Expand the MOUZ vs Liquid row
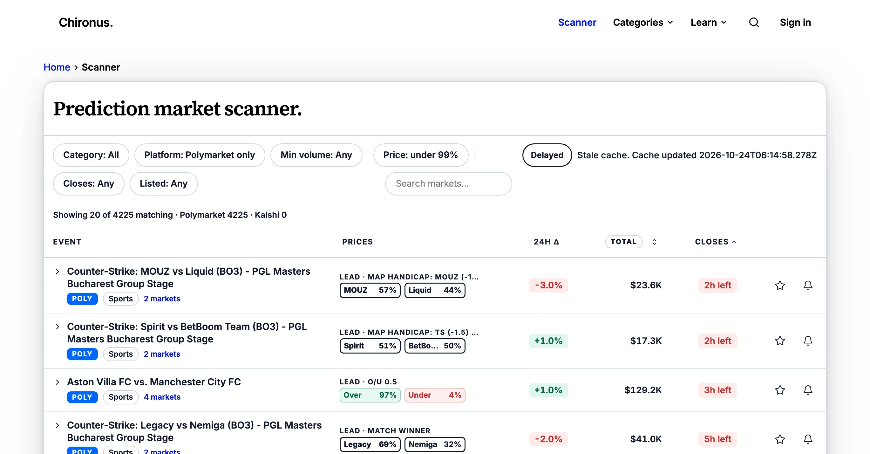This screenshot has height=454, width=870. click(58, 272)
